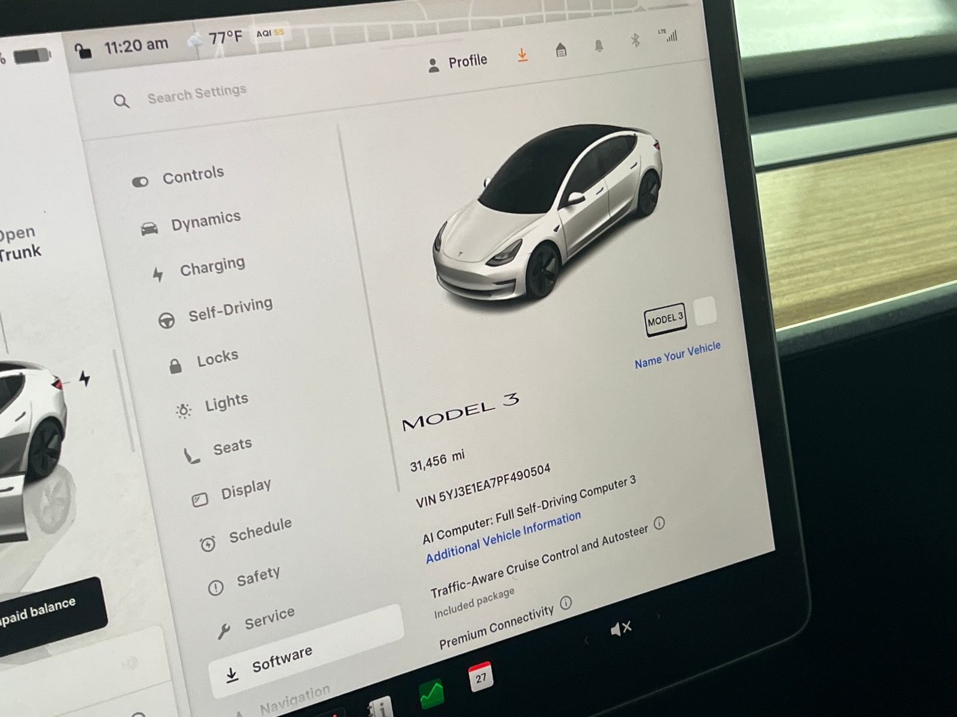Screen dimensions: 957x717
Task: Click the LTE signal strength indicator
Action: [x=668, y=35]
